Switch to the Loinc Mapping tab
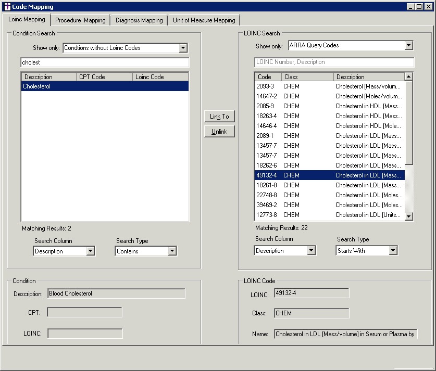Screen dimensions: 436x371 pyautogui.click(x=27, y=19)
